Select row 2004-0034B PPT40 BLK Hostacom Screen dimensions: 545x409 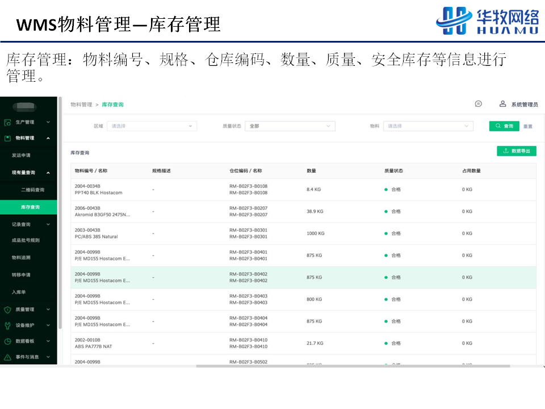[x=303, y=190]
